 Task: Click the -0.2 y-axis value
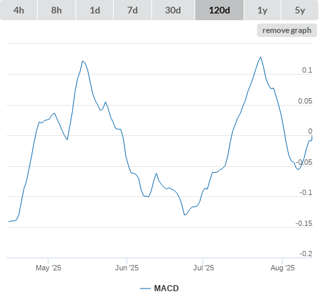[x=306, y=254]
